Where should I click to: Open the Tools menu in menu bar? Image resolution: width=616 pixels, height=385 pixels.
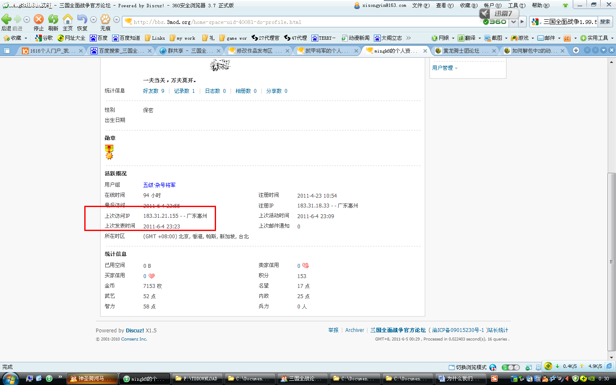tap(516, 6)
